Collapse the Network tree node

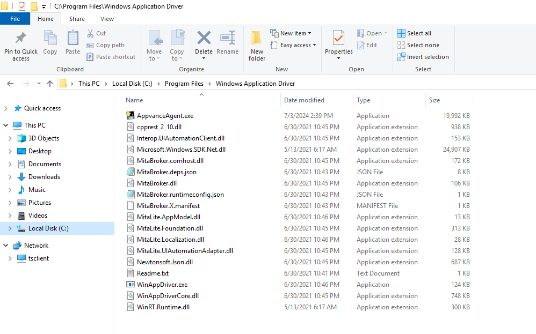[x=5, y=246]
